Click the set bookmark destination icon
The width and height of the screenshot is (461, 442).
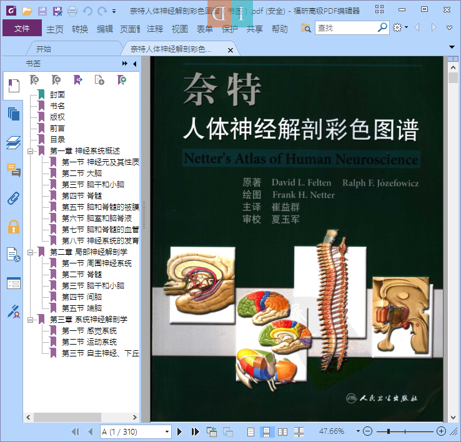[77, 80]
